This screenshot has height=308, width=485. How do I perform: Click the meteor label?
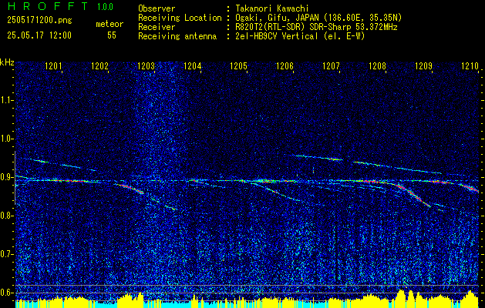(109, 24)
